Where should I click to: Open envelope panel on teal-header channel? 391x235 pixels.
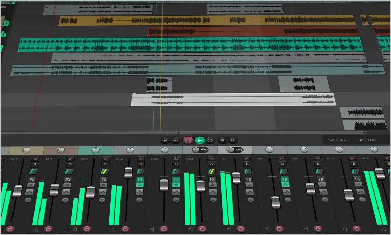pos(102,192)
